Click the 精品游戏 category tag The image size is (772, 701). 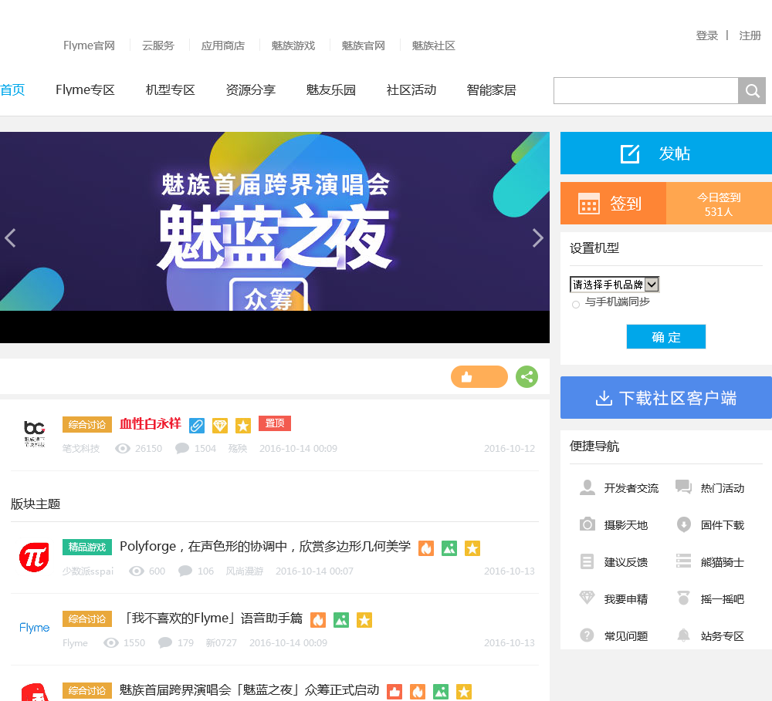pyautogui.click(x=87, y=547)
